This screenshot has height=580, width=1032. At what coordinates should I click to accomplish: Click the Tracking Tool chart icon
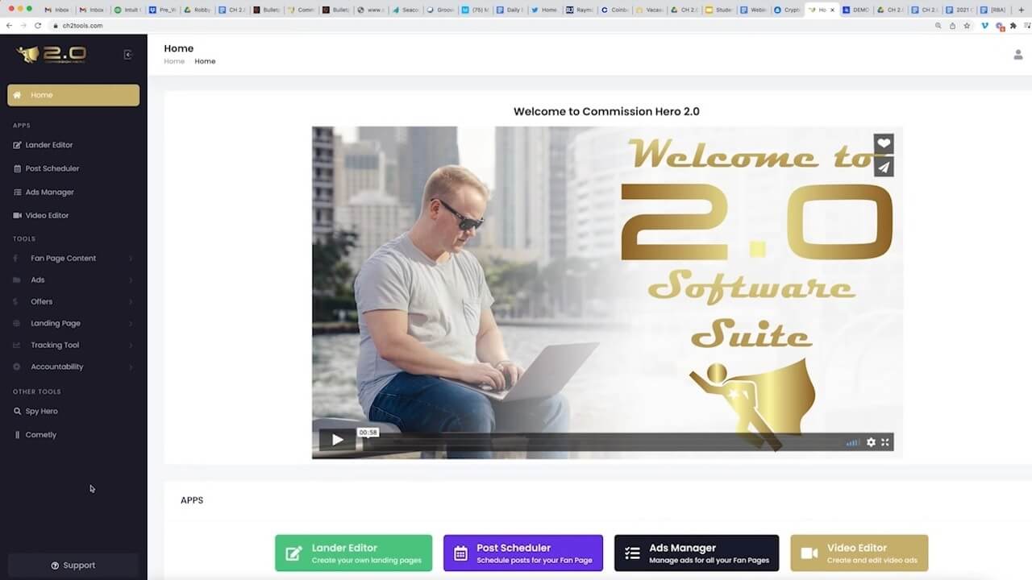tap(17, 346)
